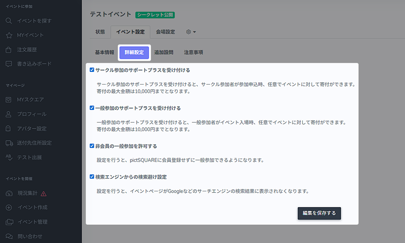Open プロフィール via its person icon
The height and width of the screenshot is (243, 405).
(x=9, y=114)
